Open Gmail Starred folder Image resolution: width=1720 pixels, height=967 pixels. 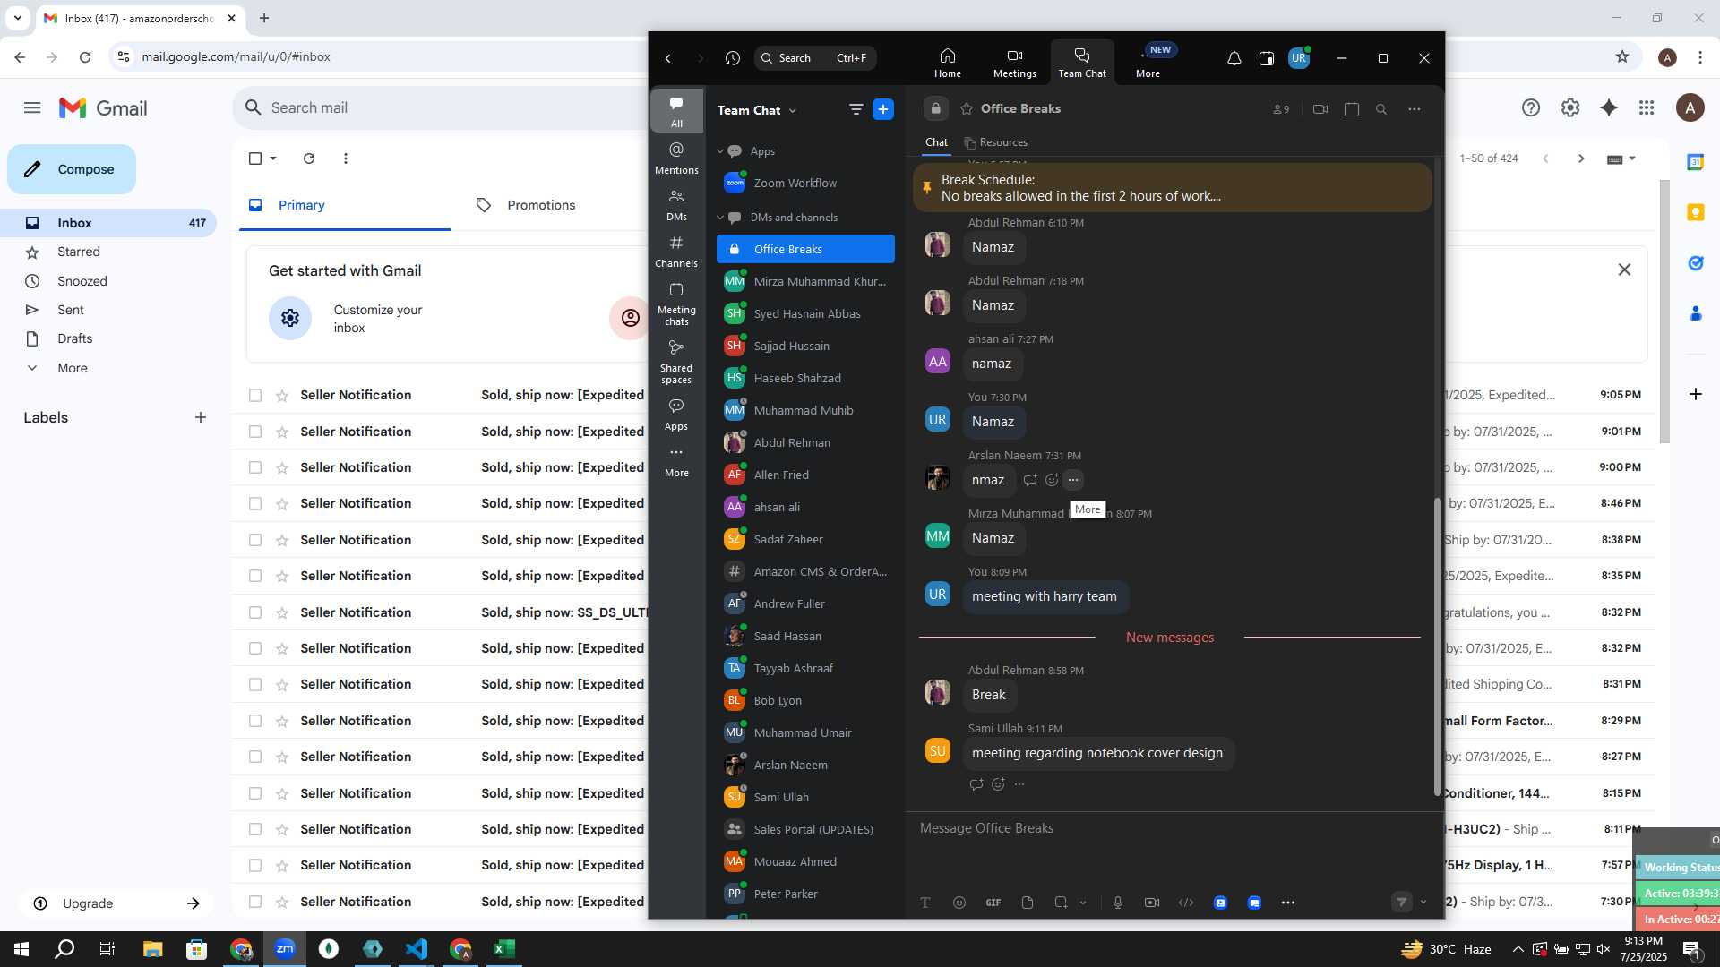pos(79,252)
